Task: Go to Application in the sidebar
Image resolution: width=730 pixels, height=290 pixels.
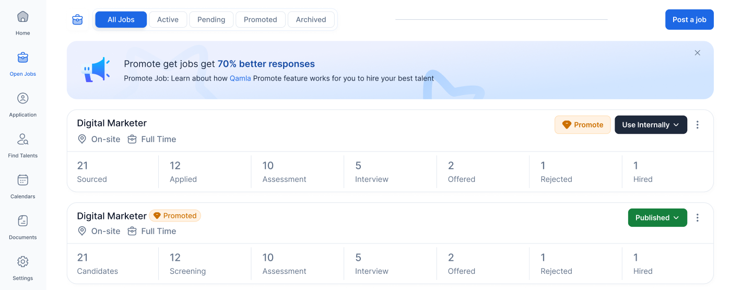Action: 22,98
